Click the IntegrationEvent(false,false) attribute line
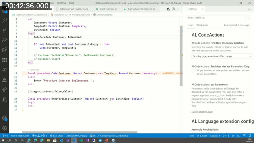 51,92
